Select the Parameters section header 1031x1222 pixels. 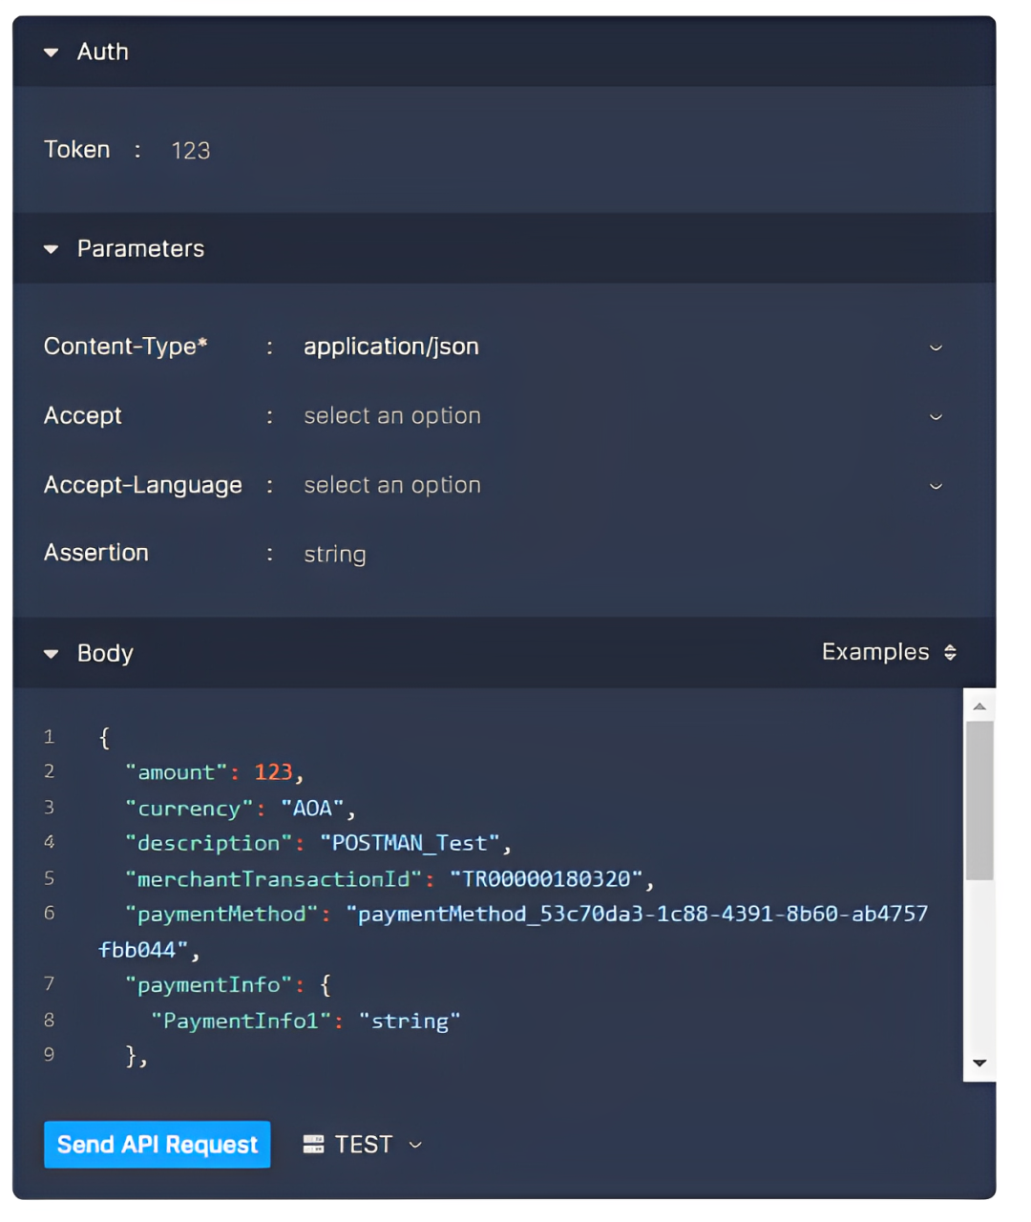pyautogui.click(x=504, y=248)
